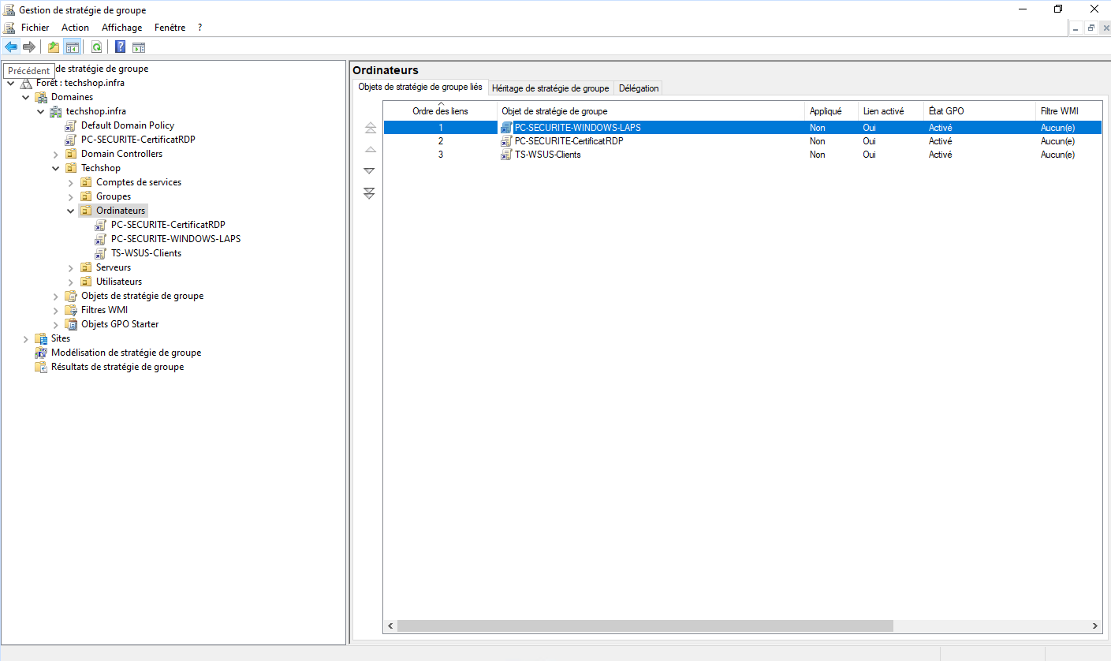Image resolution: width=1111 pixels, height=661 pixels.
Task: Sort by Appliqué column header
Action: point(831,111)
